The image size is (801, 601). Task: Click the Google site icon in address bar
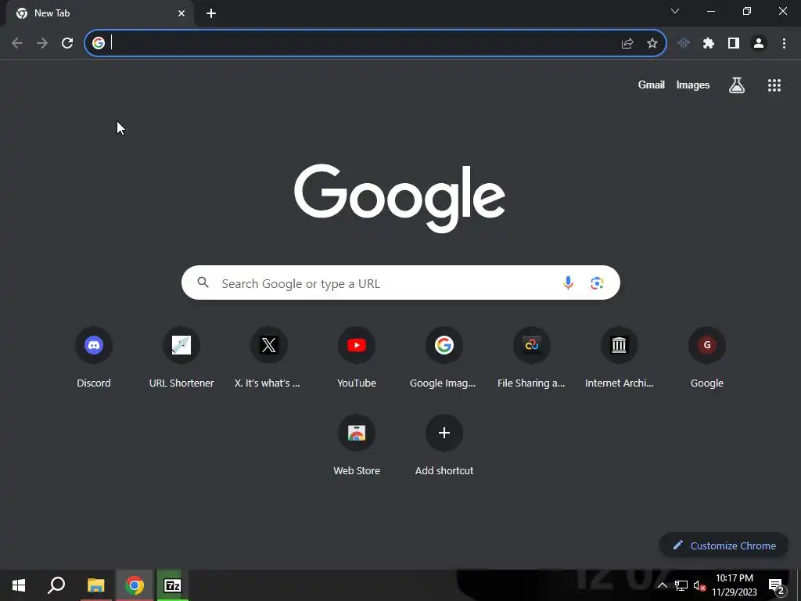point(99,43)
